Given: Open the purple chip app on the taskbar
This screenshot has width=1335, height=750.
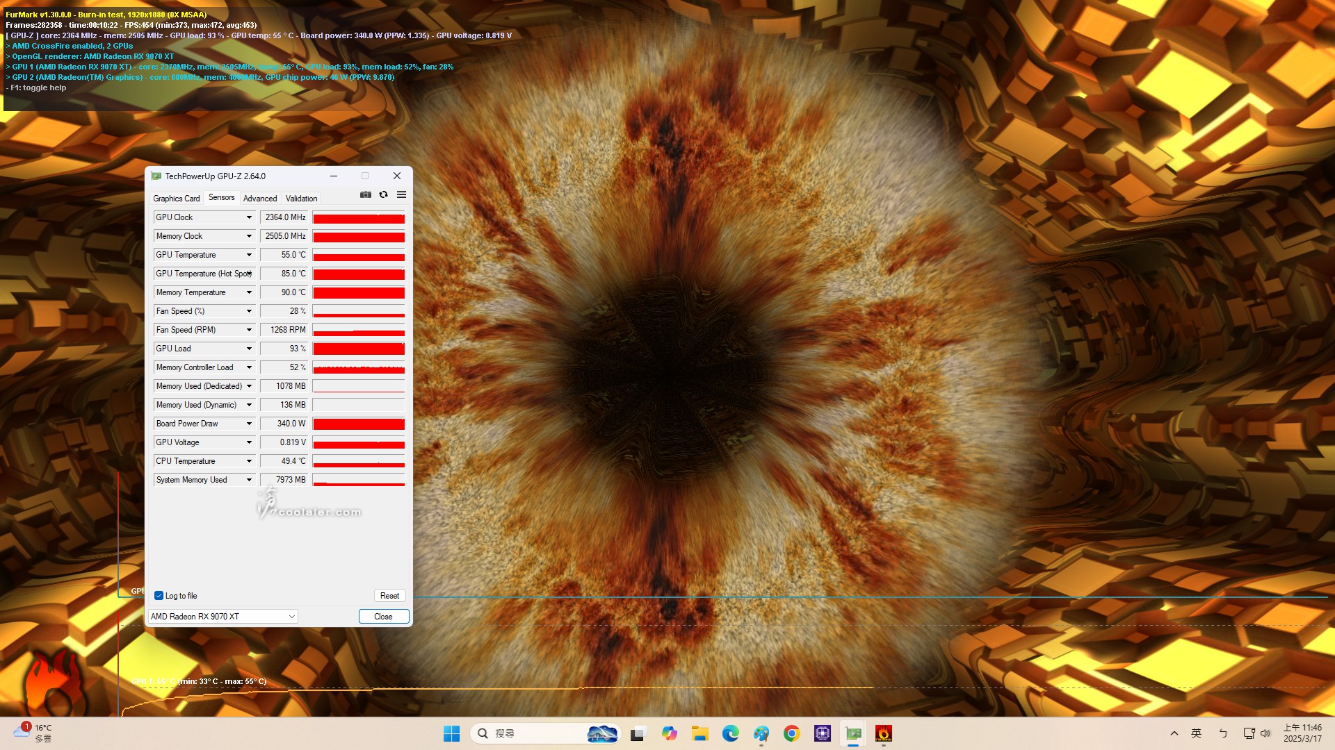Looking at the screenshot, I should coord(823,733).
